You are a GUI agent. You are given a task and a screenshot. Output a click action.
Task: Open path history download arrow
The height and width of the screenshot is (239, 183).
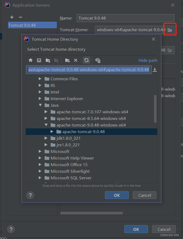(x=155, y=70)
